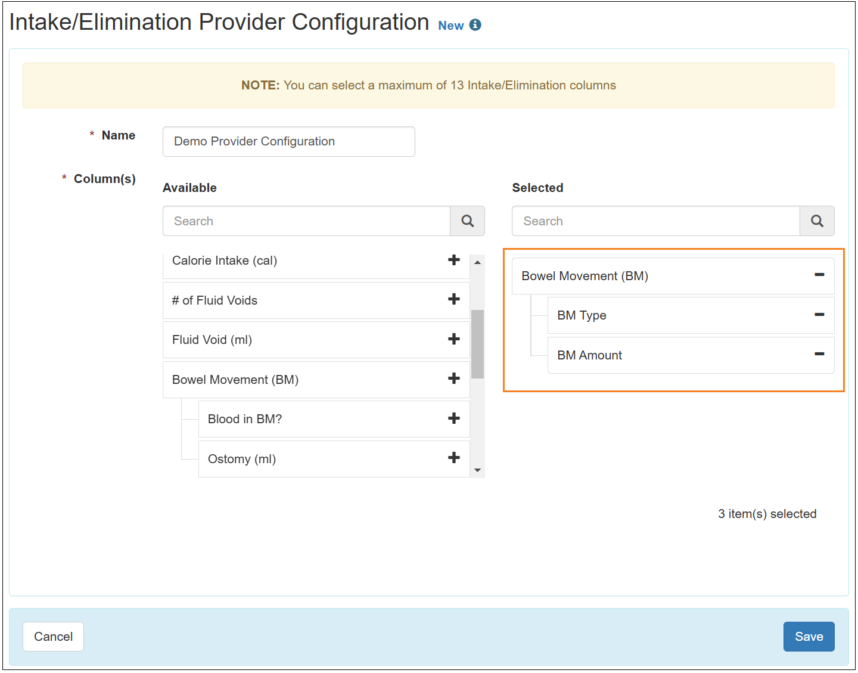Click the Available list scrollbar thumb
858x673 pixels.
pyautogui.click(x=477, y=344)
